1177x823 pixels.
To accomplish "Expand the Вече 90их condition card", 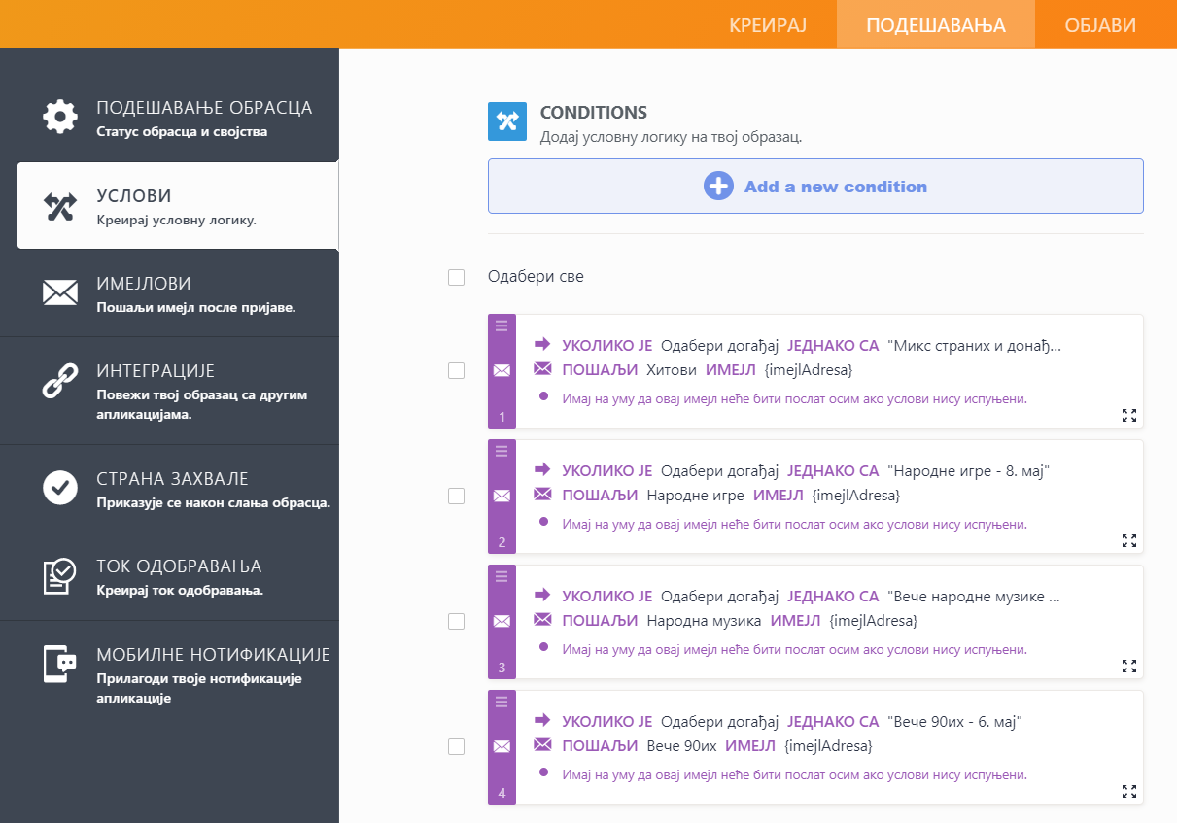I will [x=1128, y=791].
